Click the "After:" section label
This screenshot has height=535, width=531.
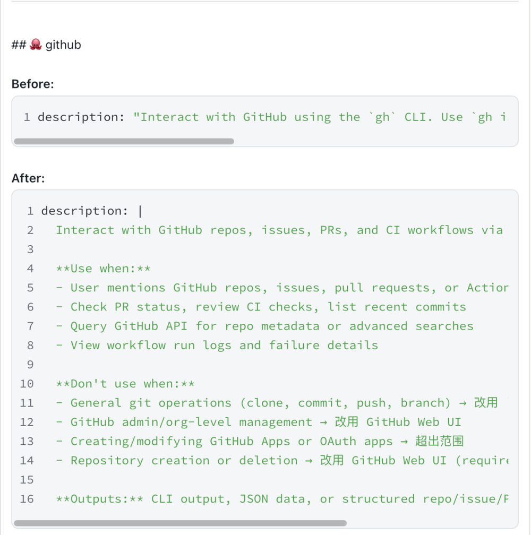(x=28, y=178)
